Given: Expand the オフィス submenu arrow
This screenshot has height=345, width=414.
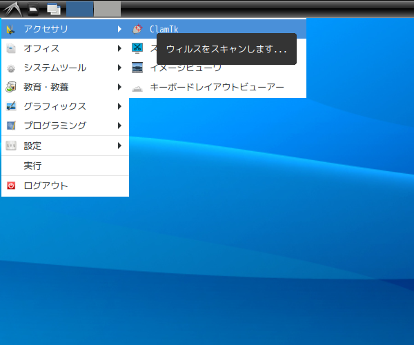Looking at the screenshot, I should 119,48.
